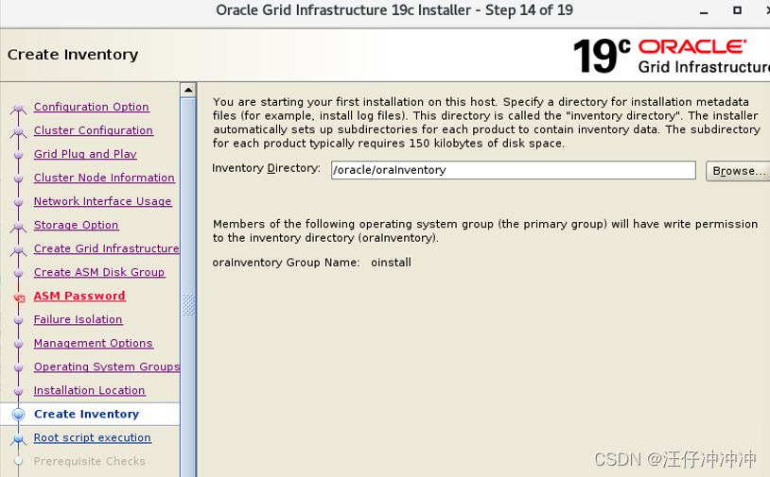Viewport: 770px width, 477px height.
Task: Open Create Grid Infrastructure step
Action: pos(106,248)
